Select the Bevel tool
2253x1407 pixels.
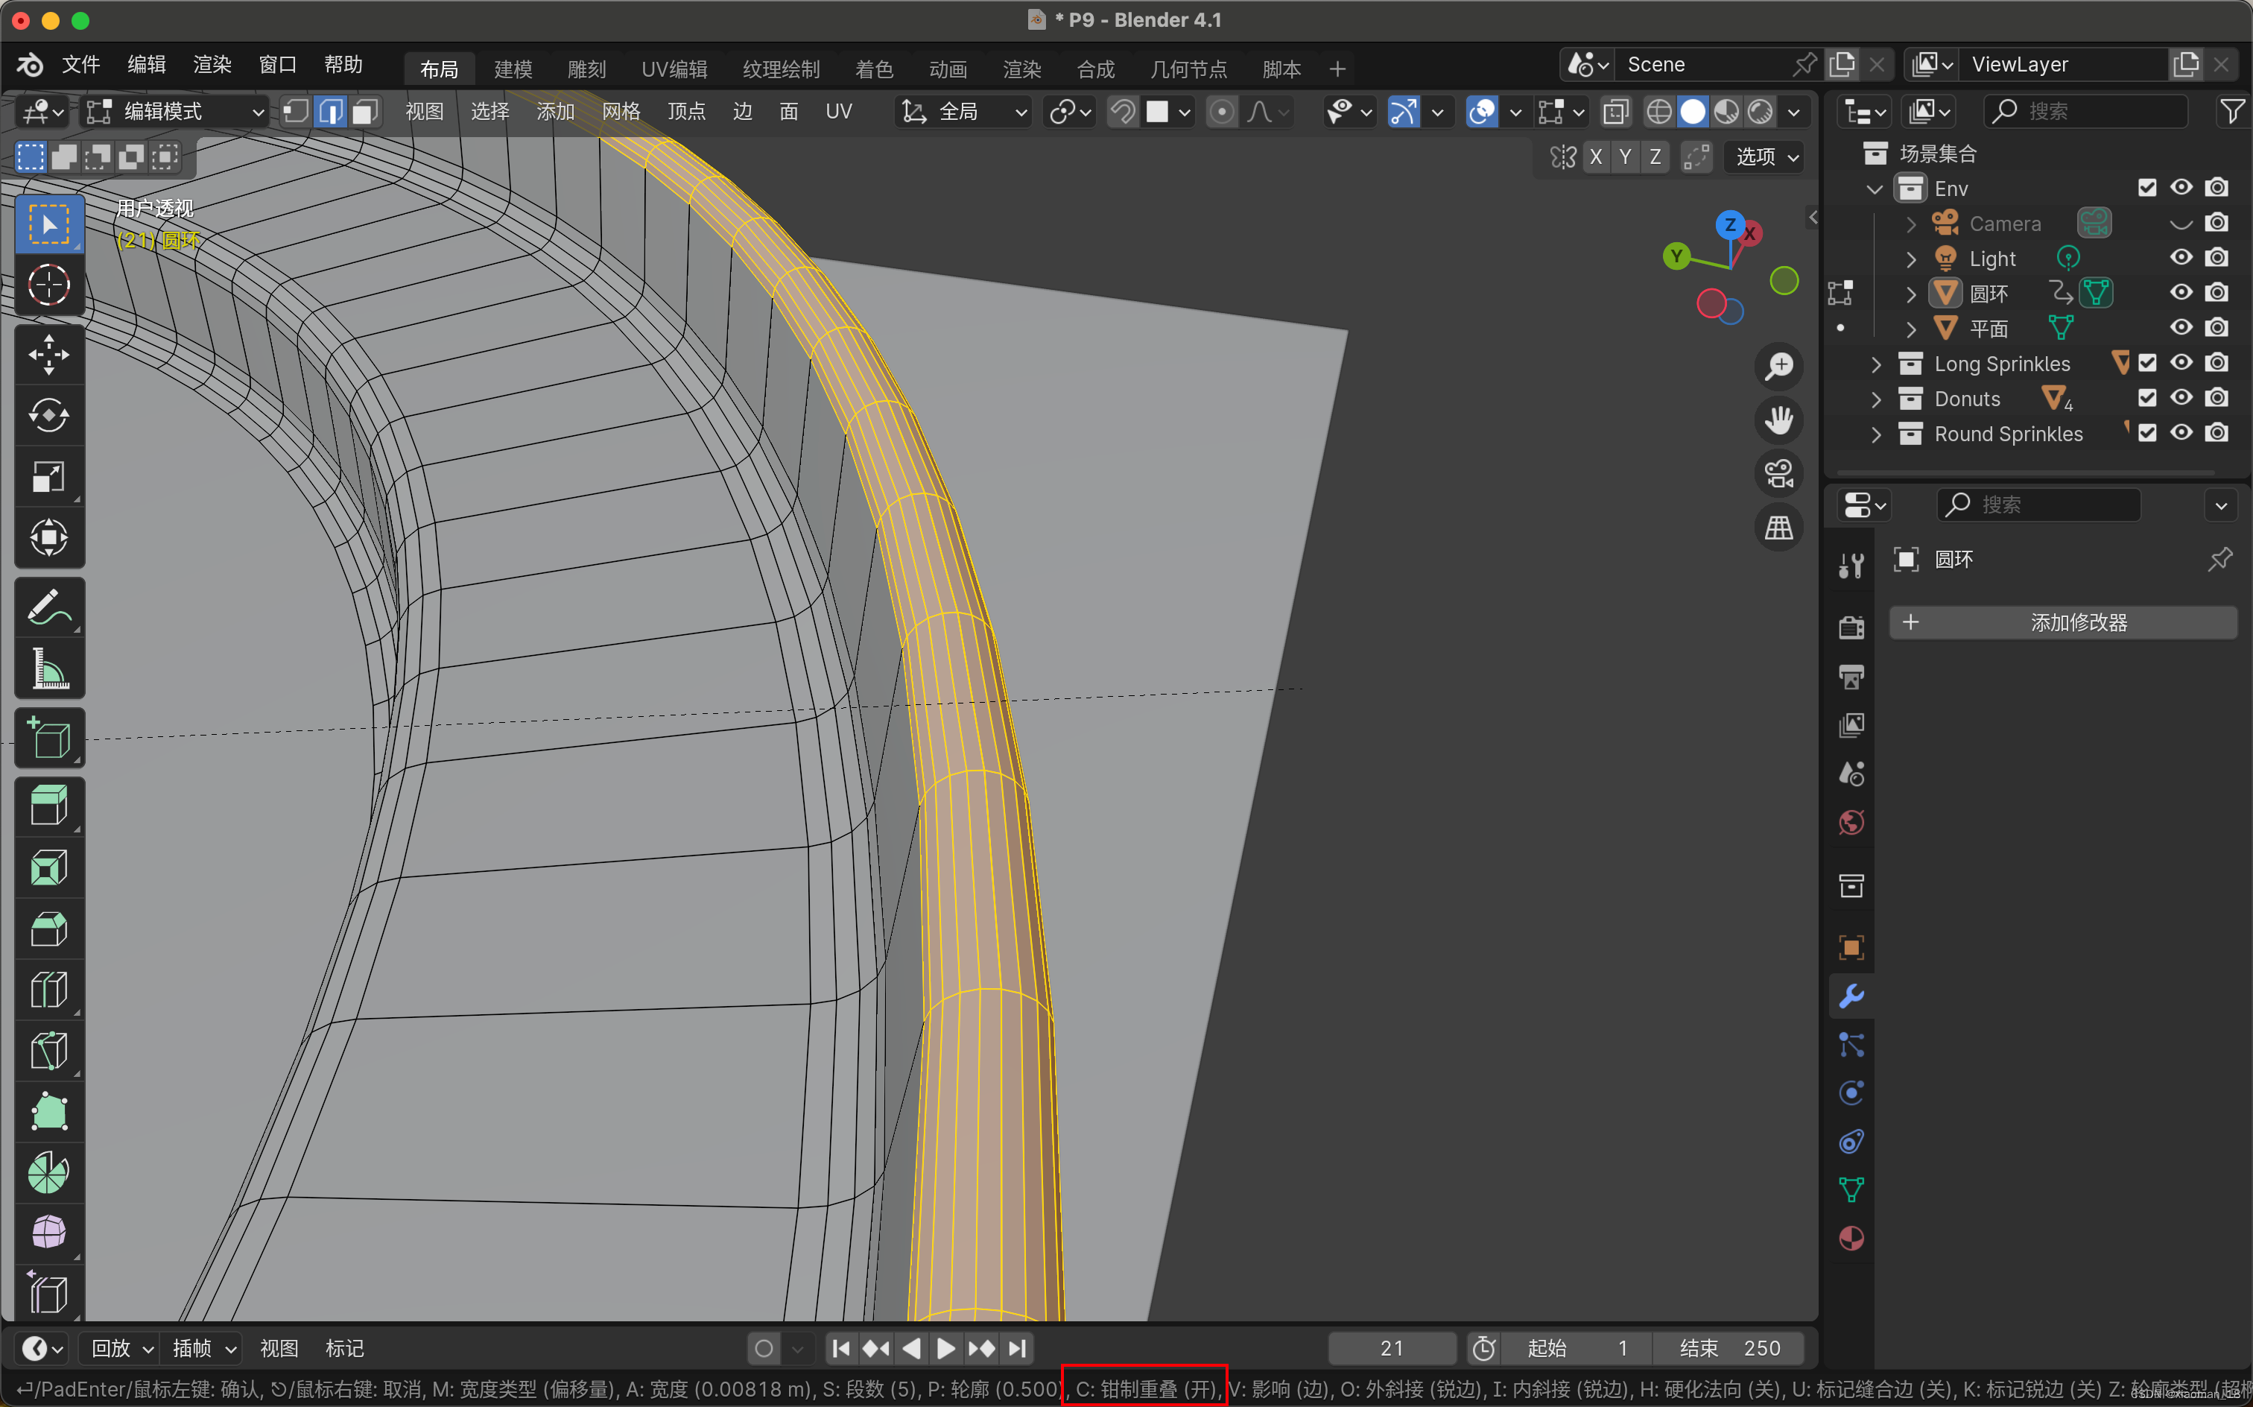click(x=48, y=929)
